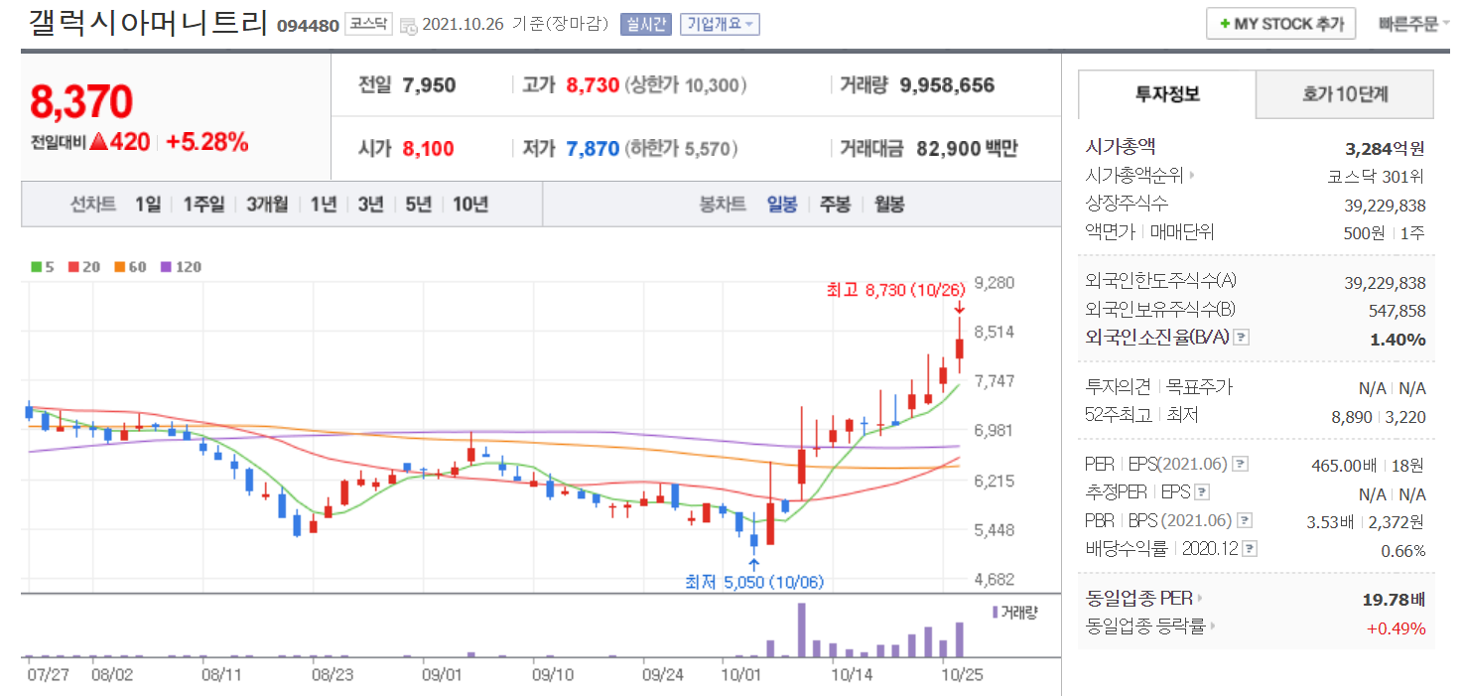Viewport: 1464px width, 696px height.
Task: Click the 상장주식수 value 39,229,838
Action: (1386, 205)
